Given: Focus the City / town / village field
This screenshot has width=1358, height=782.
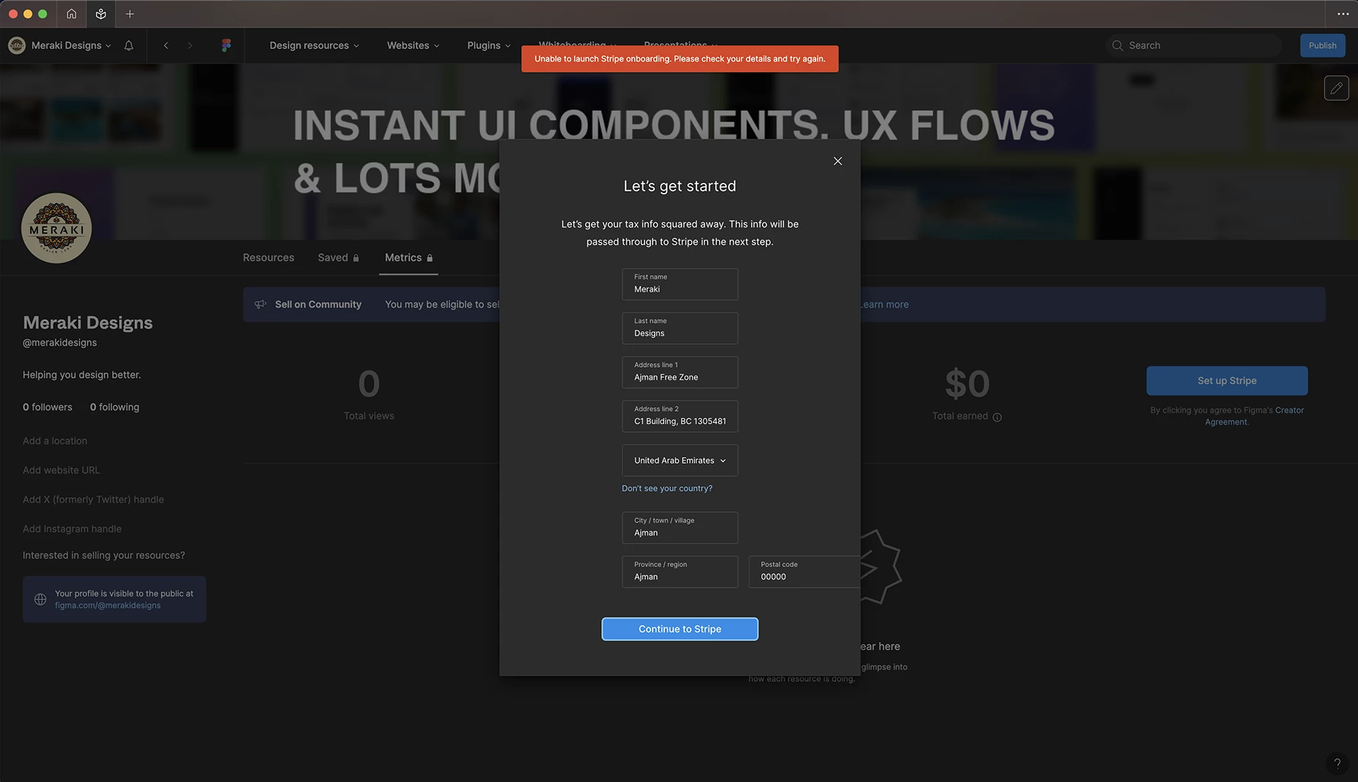Looking at the screenshot, I should click(680, 527).
